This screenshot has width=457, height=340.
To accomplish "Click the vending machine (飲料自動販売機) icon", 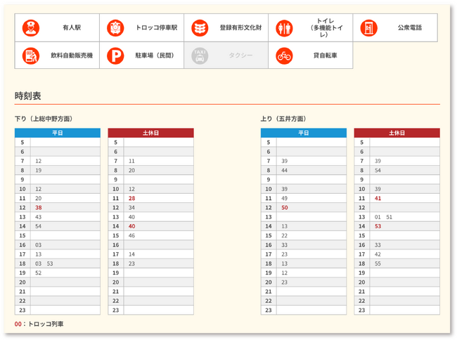I will [x=31, y=55].
